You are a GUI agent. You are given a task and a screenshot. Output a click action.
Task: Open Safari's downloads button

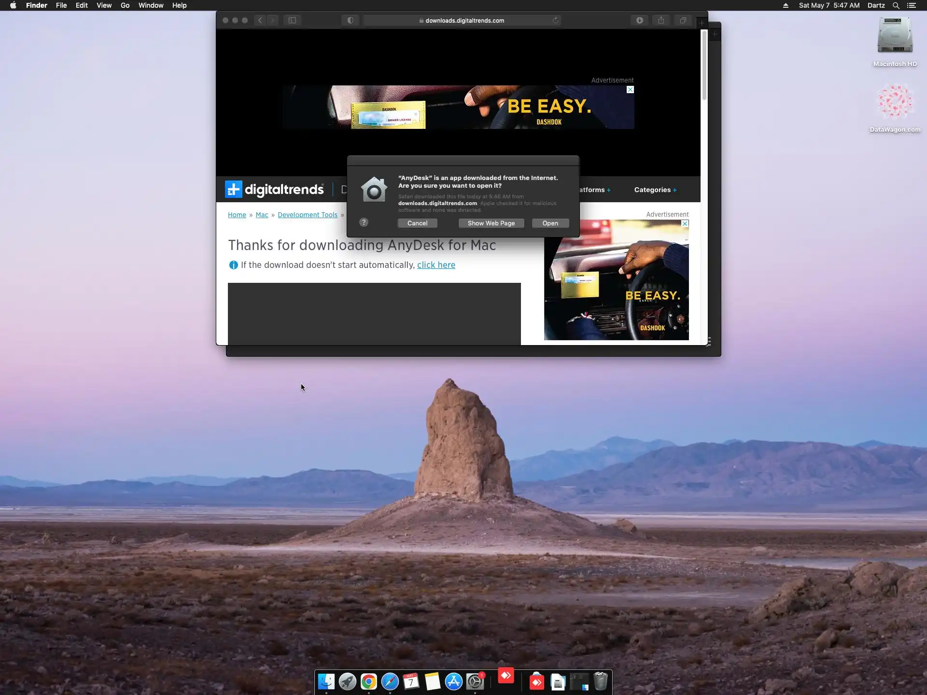click(x=639, y=20)
